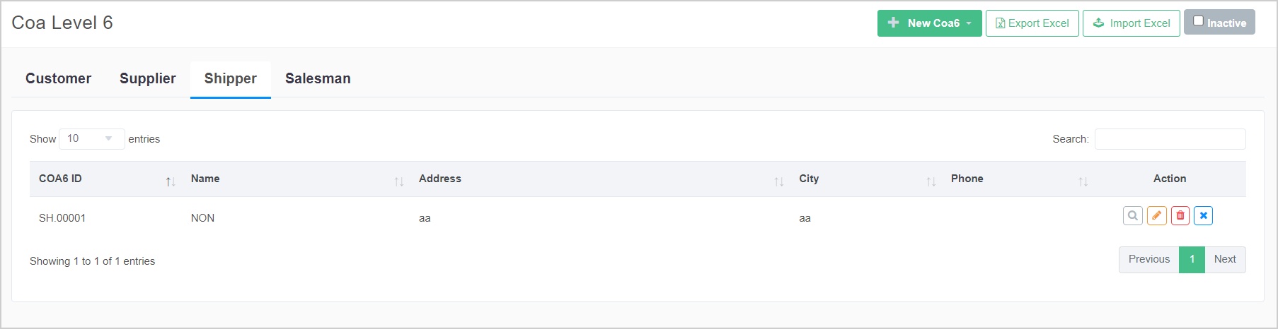The height and width of the screenshot is (329, 1278).
Task: Focus the Search input field
Action: (x=1170, y=139)
